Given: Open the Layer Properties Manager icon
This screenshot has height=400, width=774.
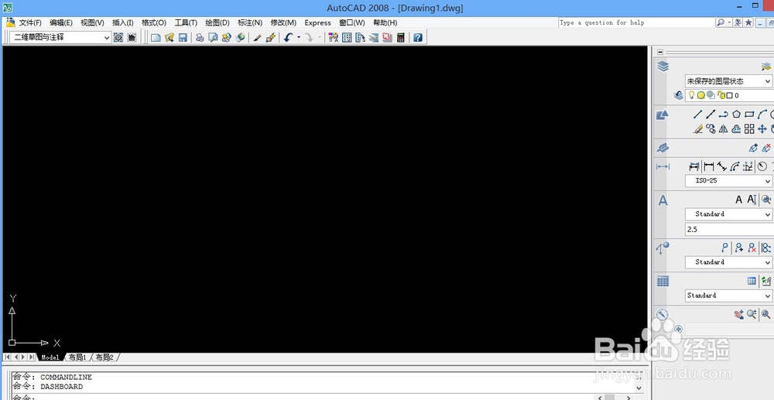Looking at the screenshot, I should click(x=765, y=67).
